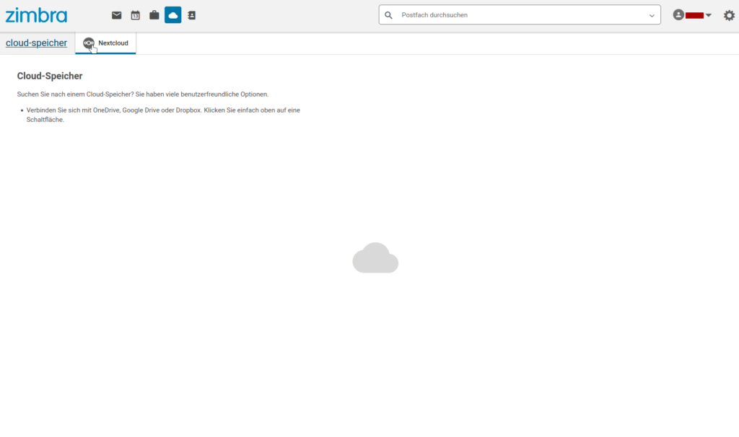This screenshot has width=739, height=437.
Task: Click the user avatar icon
Action: (x=678, y=15)
